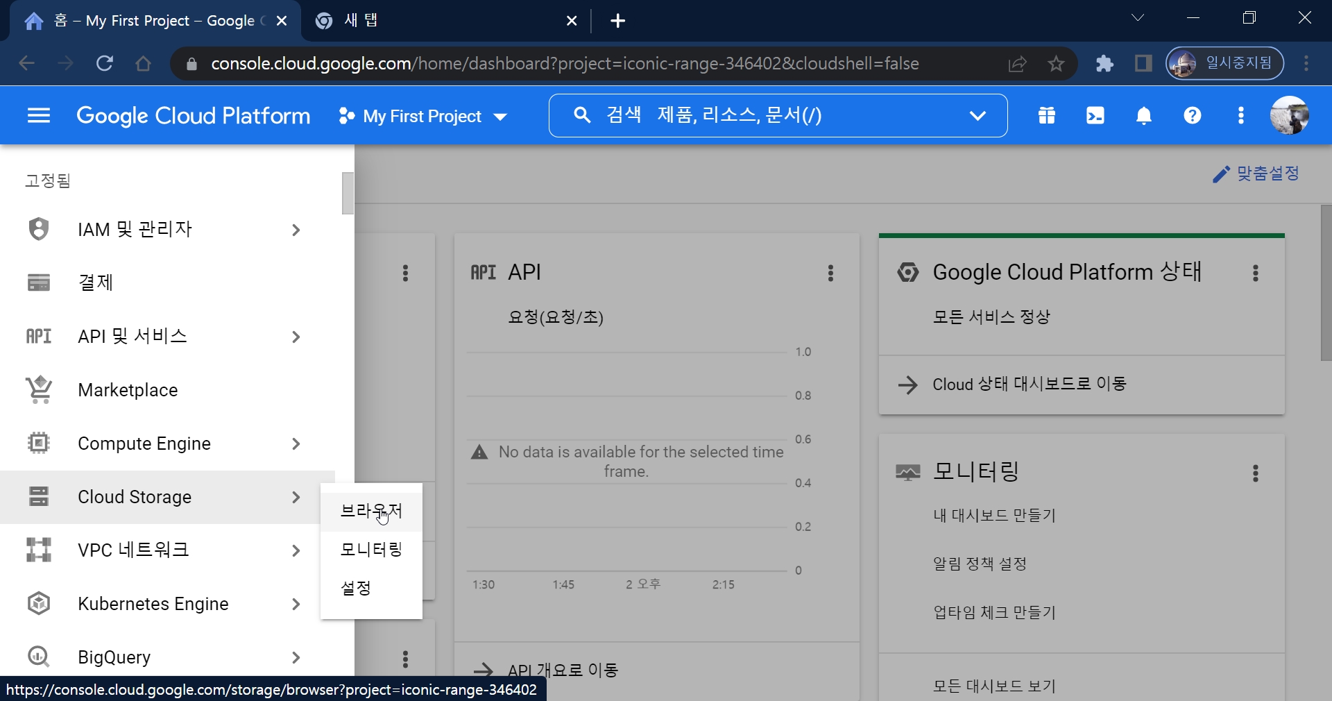The image size is (1332, 701).
Task: Expand the search bar dropdown arrow
Action: coord(977,116)
